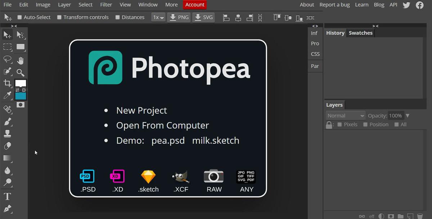Click the red Account button
The image size is (432, 219).
(x=195, y=5)
